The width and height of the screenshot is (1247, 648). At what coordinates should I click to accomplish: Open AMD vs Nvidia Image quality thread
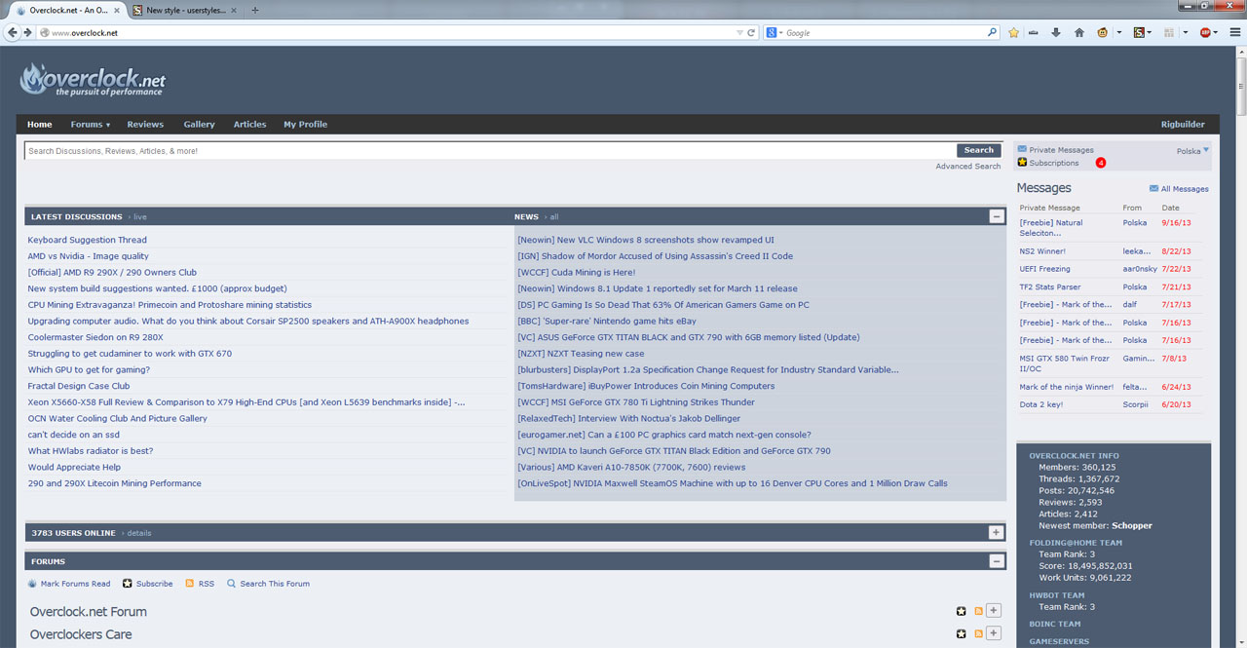tap(89, 256)
